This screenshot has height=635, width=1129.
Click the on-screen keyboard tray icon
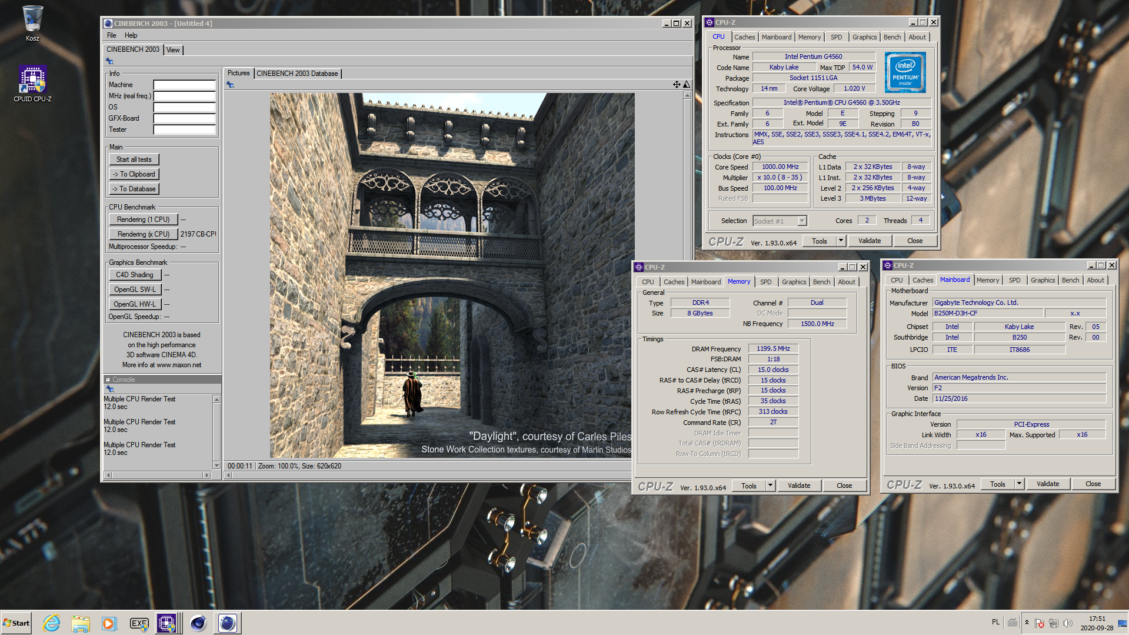coord(1013,623)
